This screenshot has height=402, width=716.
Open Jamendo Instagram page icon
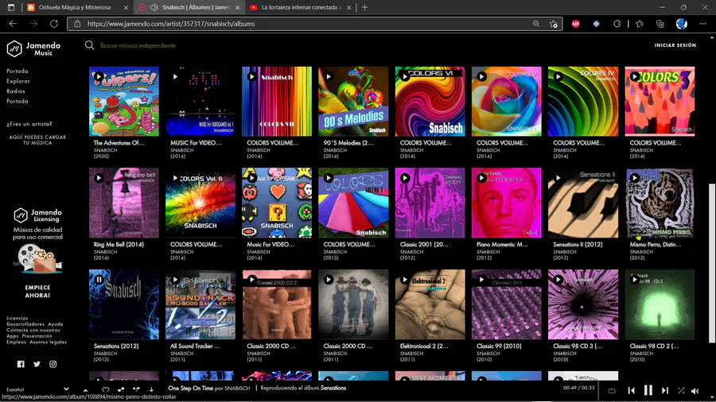[x=53, y=364]
